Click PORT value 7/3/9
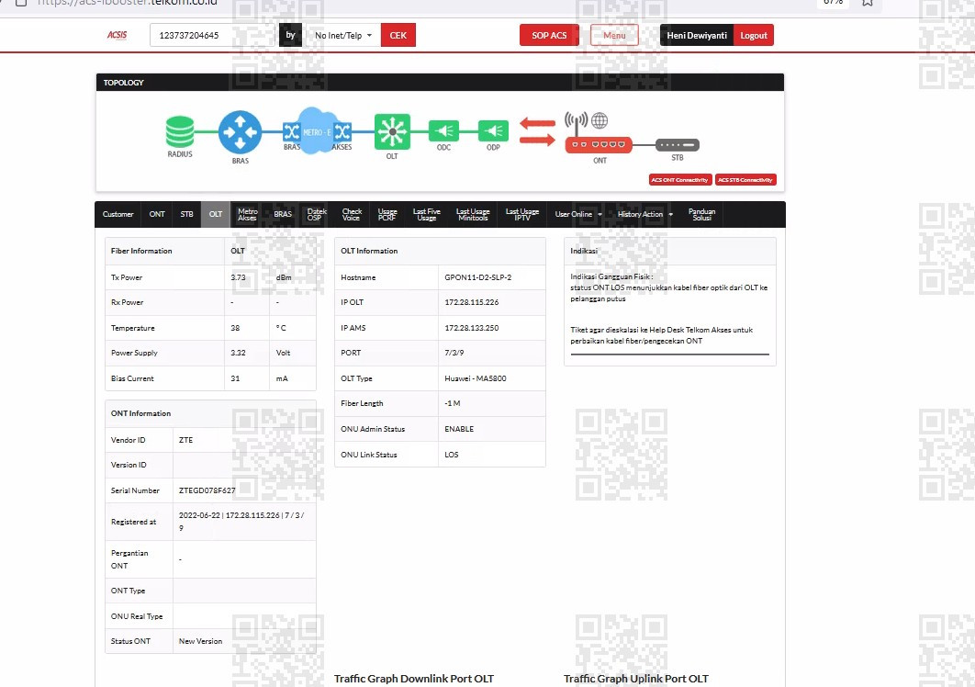975x687 pixels. click(x=454, y=353)
